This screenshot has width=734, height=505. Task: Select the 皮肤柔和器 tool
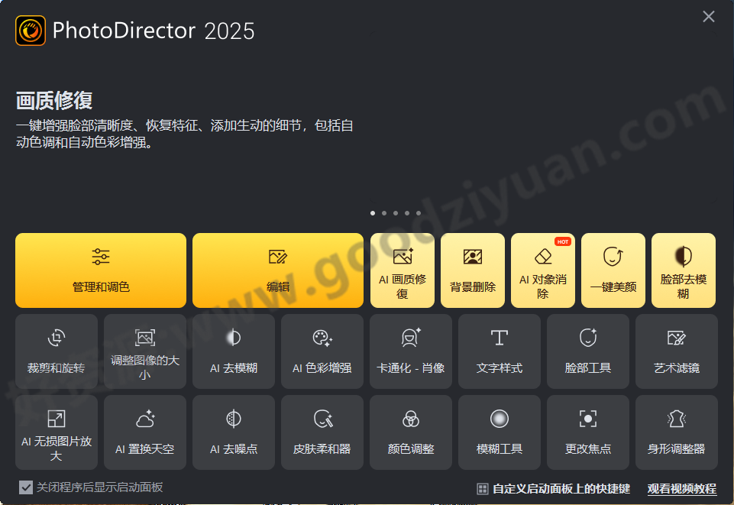(322, 432)
